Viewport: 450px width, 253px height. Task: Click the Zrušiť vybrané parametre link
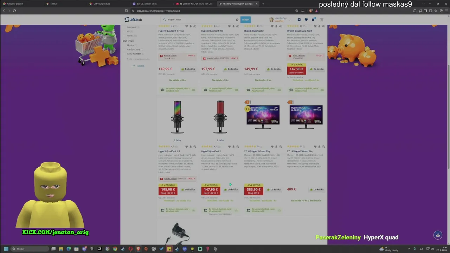click(x=138, y=59)
